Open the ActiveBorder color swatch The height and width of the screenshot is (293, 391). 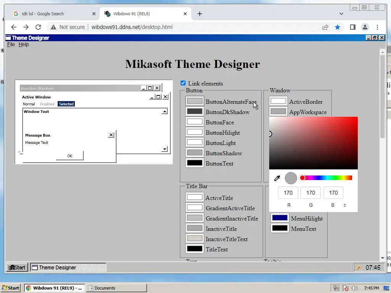(278, 101)
